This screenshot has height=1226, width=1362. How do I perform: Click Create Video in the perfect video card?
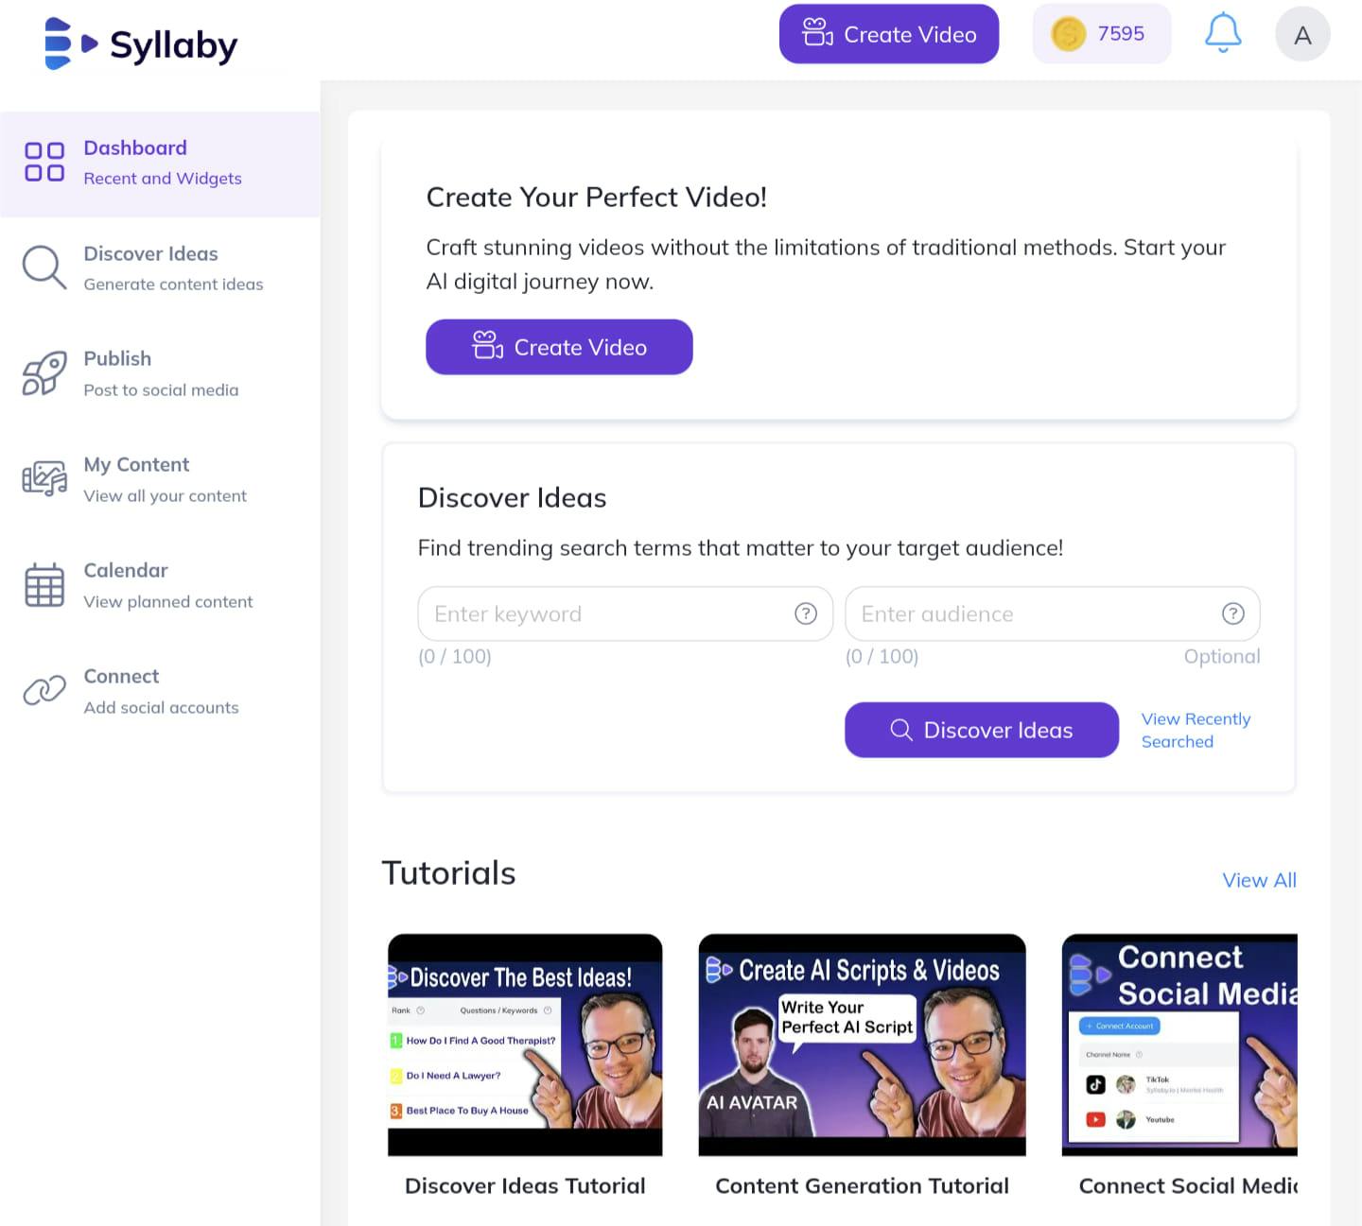click(559, 347)
